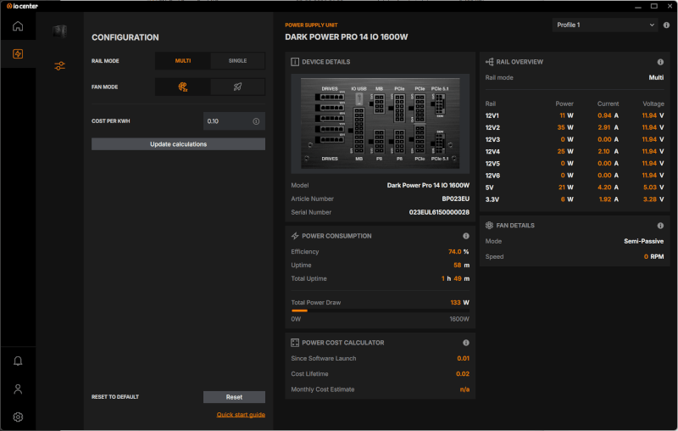Click the 3.3V rail row label

coord(492,199)
